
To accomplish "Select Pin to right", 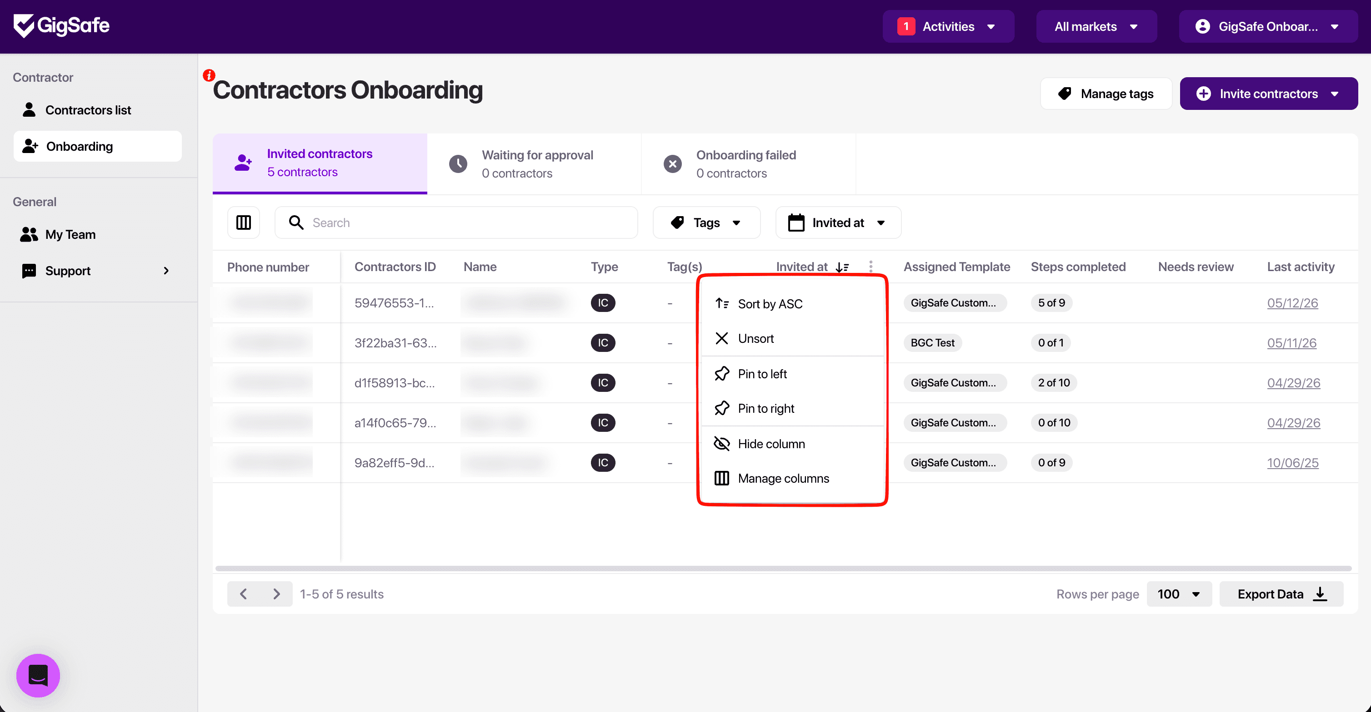I will (792, 408).
